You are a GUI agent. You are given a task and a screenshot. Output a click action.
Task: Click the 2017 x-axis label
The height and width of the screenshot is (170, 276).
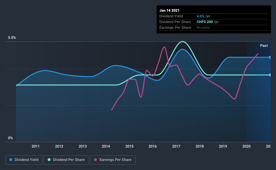pyautogui.click(x=176, y=146)
